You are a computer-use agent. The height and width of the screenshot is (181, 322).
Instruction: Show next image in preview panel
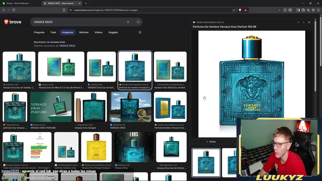pos(304,22)
